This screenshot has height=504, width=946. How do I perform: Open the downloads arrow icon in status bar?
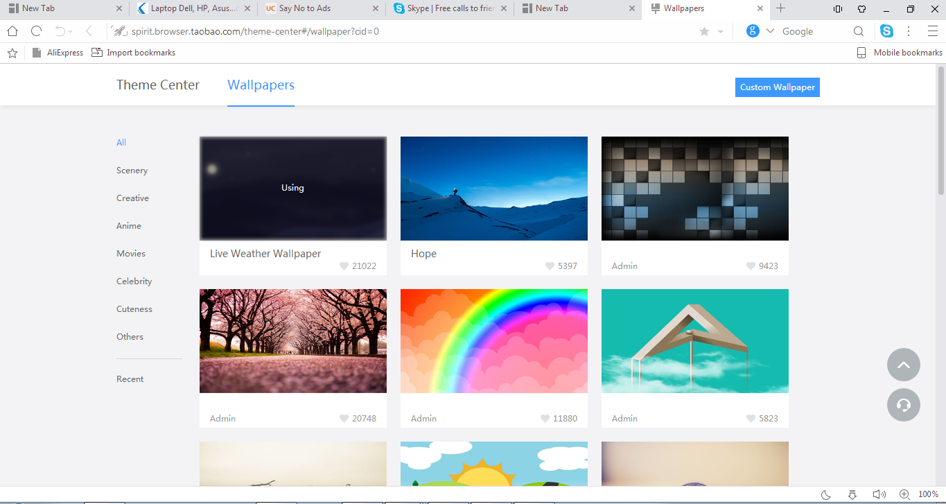[x=852, y=494]
